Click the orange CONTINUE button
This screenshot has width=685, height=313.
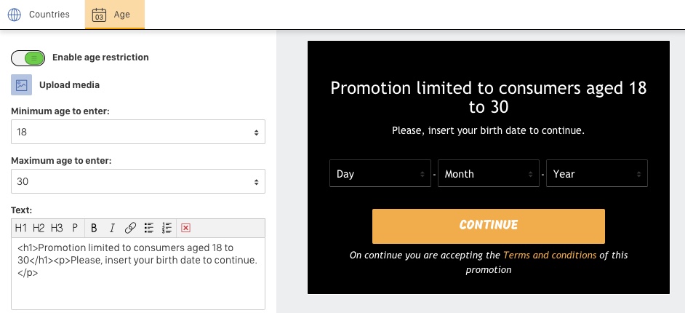(489, 226)
